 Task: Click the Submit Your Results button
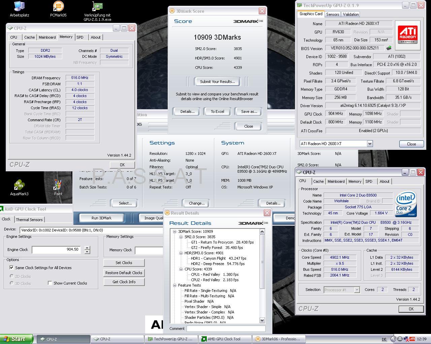tap(217, 82)
